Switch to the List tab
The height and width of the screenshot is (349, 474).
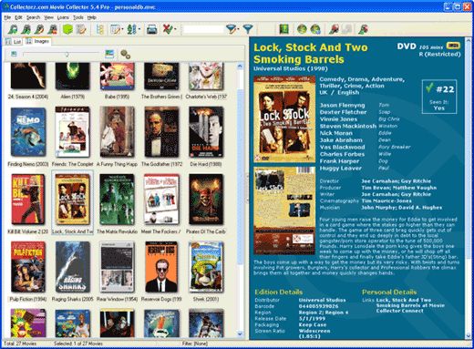point(14,42)
